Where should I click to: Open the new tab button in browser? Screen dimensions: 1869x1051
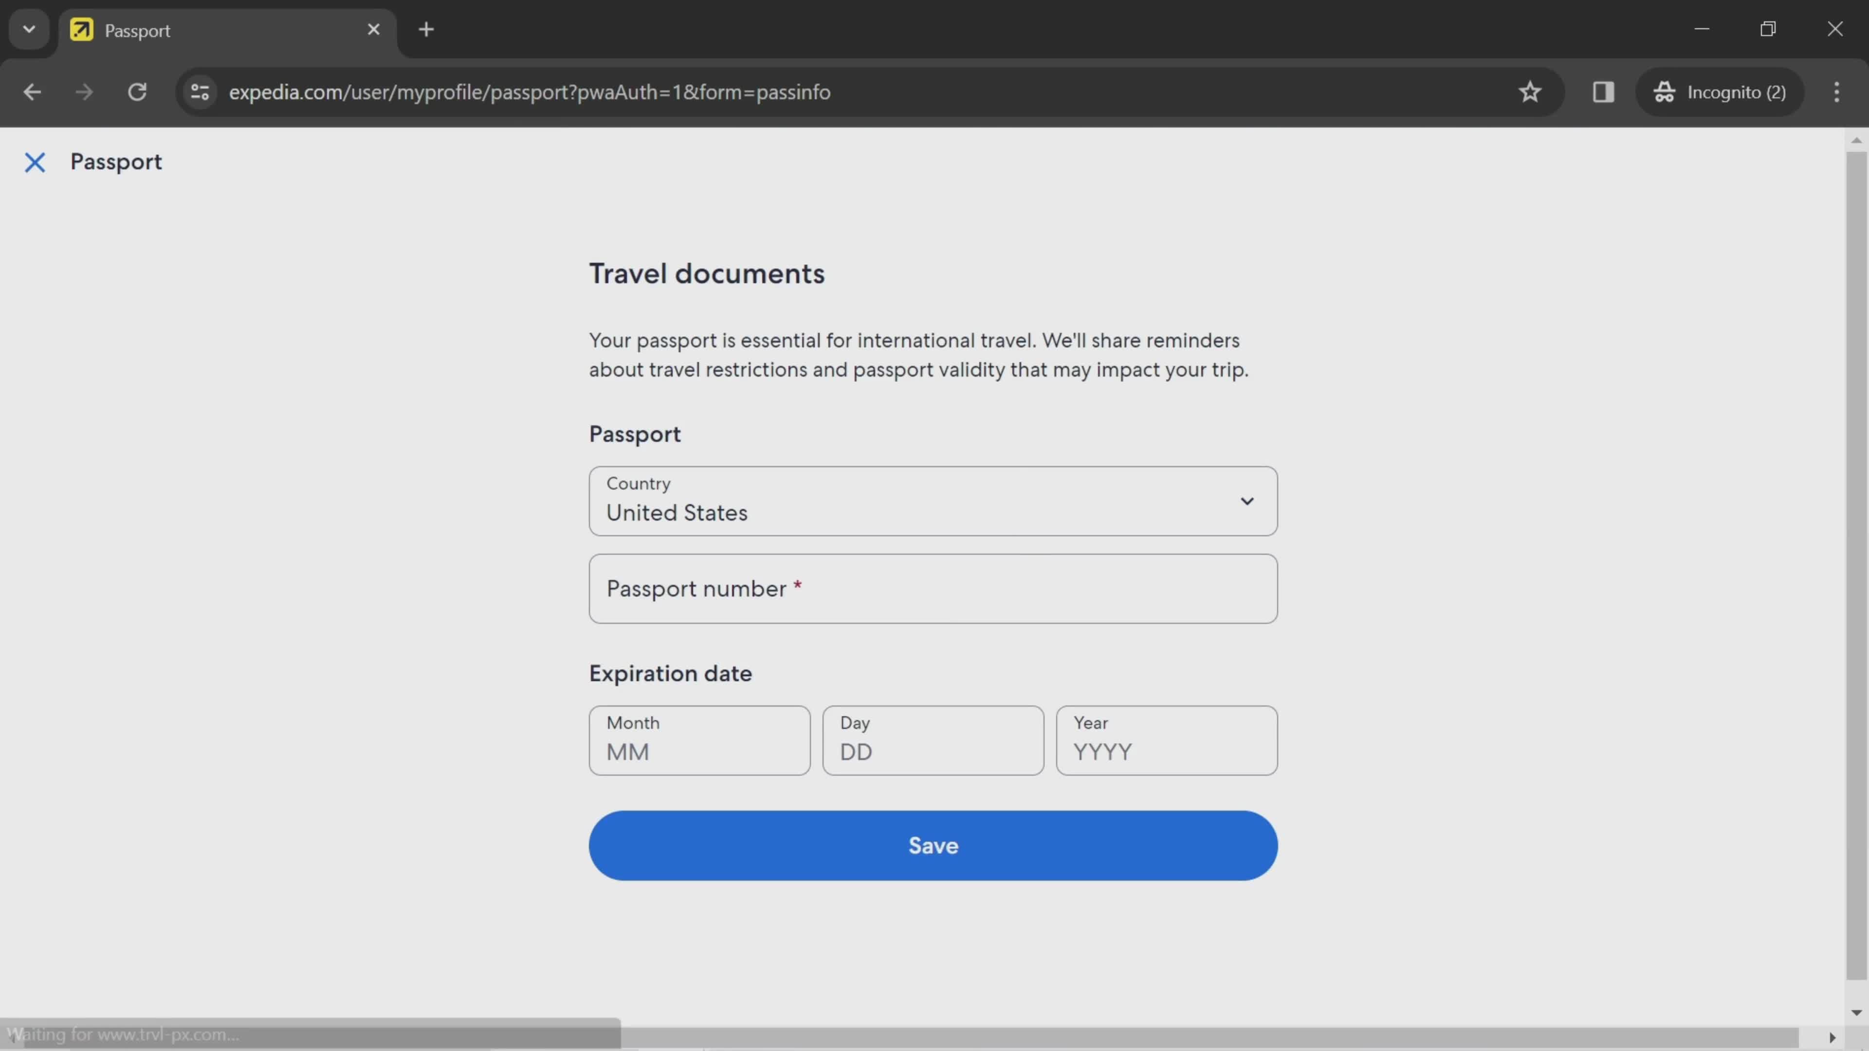[426, 28]
